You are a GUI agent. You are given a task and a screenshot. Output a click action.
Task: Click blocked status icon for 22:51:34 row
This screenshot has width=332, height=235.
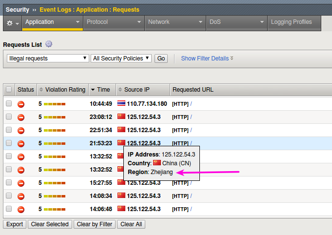[x=21, y=130]
